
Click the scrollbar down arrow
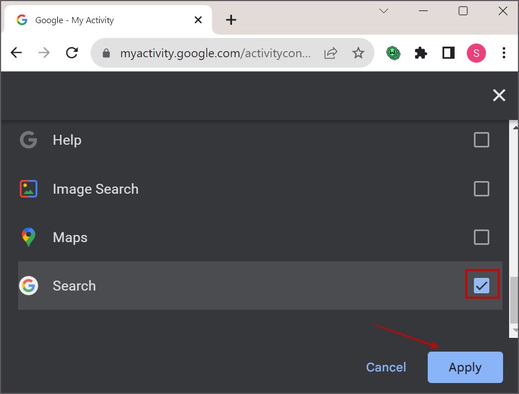click(x=515, y=330)
